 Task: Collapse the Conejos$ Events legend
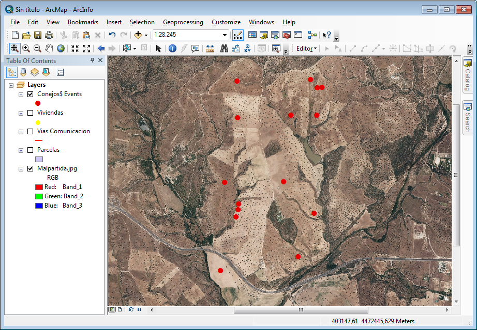(x=21, y=95)
